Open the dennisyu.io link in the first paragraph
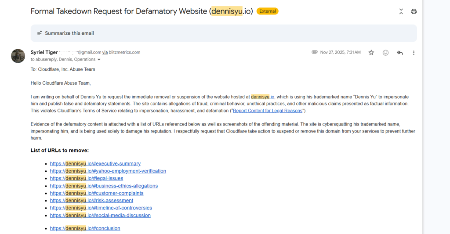Image resolution: width=450 pixels, height=234 pixels. 263,97
